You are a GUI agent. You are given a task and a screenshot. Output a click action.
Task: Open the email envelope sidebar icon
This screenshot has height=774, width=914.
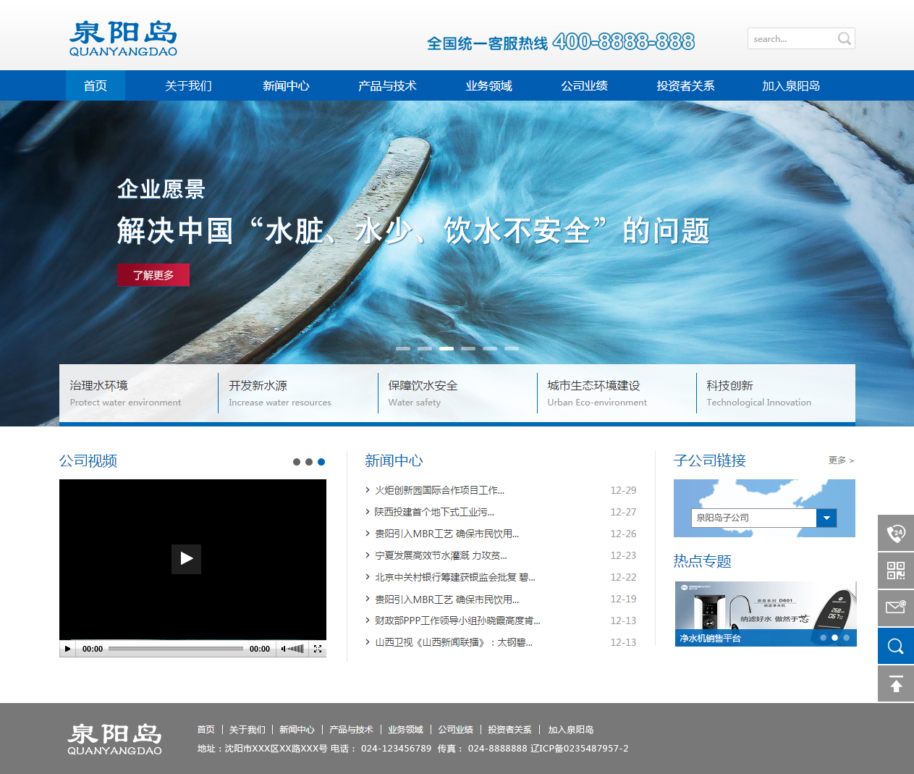tap(896, 607)
